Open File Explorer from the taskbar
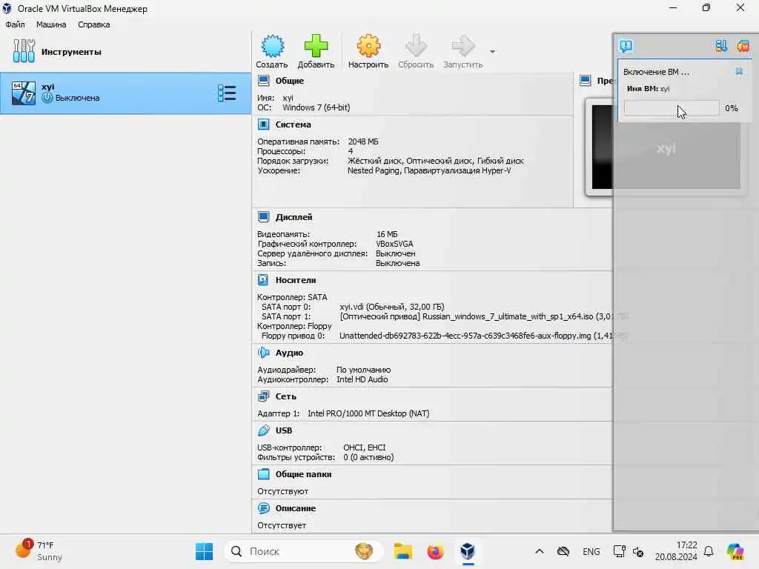The height and width of the screenshot is (569, 759). pyautogui.click(x=402, y=551)
